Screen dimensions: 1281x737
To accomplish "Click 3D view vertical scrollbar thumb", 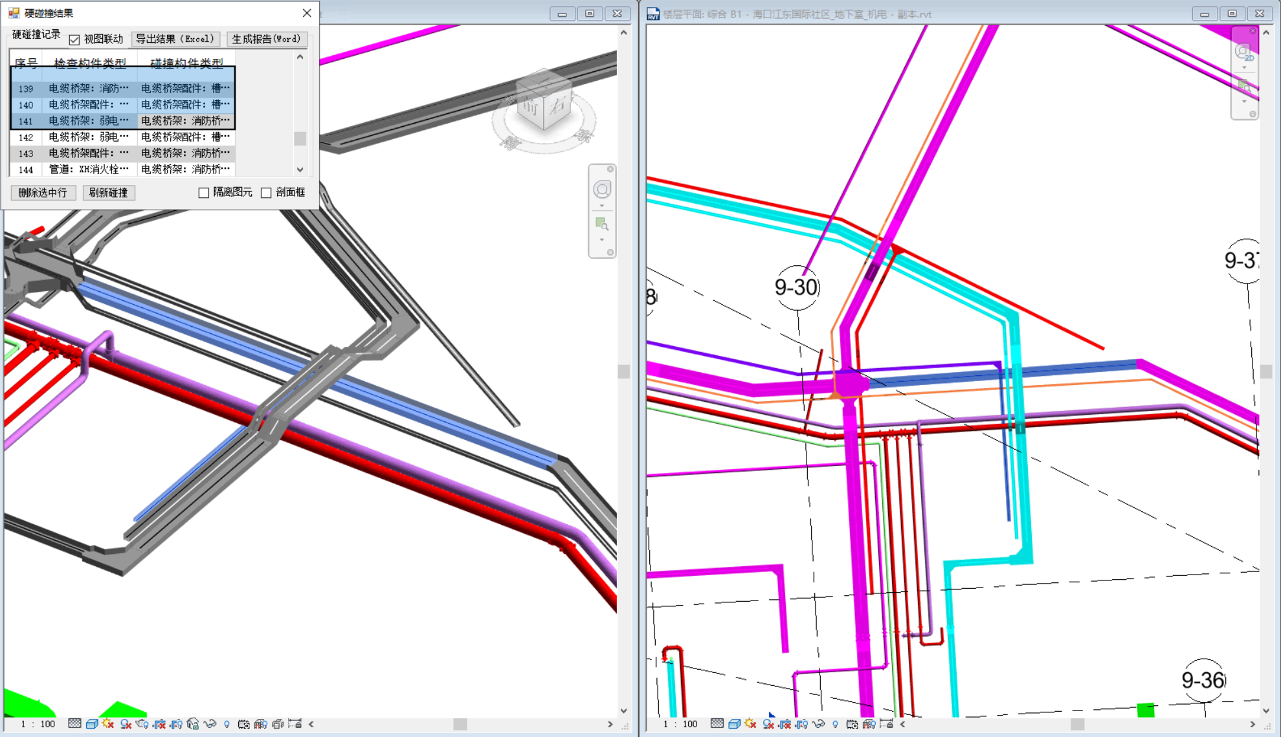I will click(623, 371).
